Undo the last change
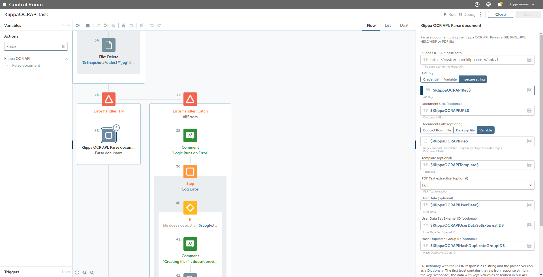The image size is (543, 277). tap(152, 25)
